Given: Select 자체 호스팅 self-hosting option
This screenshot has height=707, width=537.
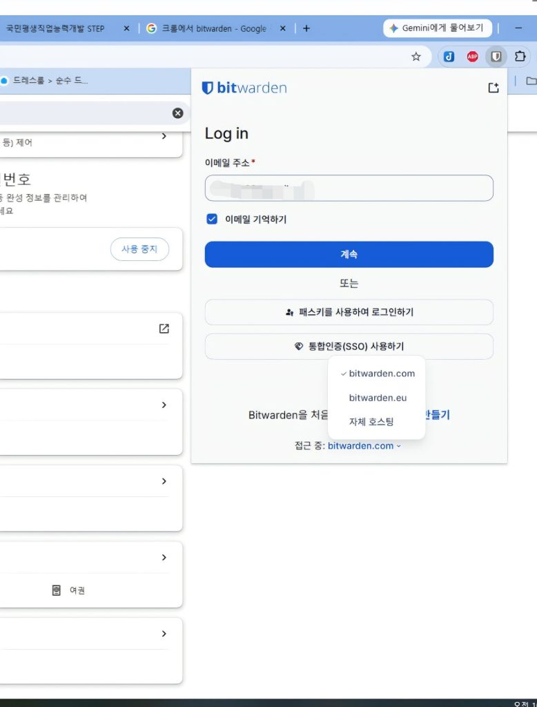Looking at the screenshot, I should pos(377,422).
